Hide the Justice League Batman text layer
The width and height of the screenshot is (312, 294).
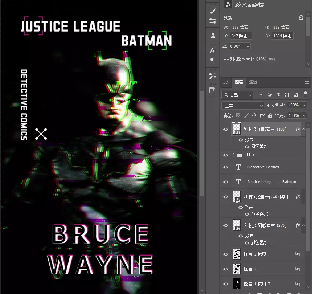(226, 182)
